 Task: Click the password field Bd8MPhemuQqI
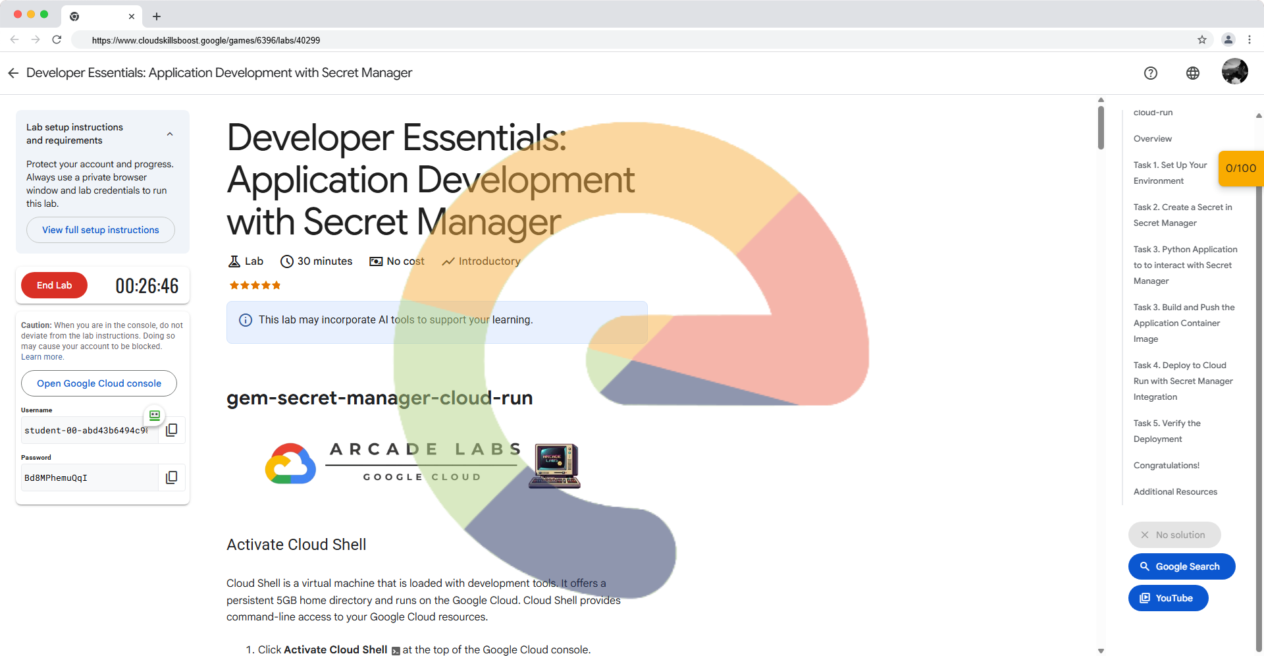pos(90,478)
